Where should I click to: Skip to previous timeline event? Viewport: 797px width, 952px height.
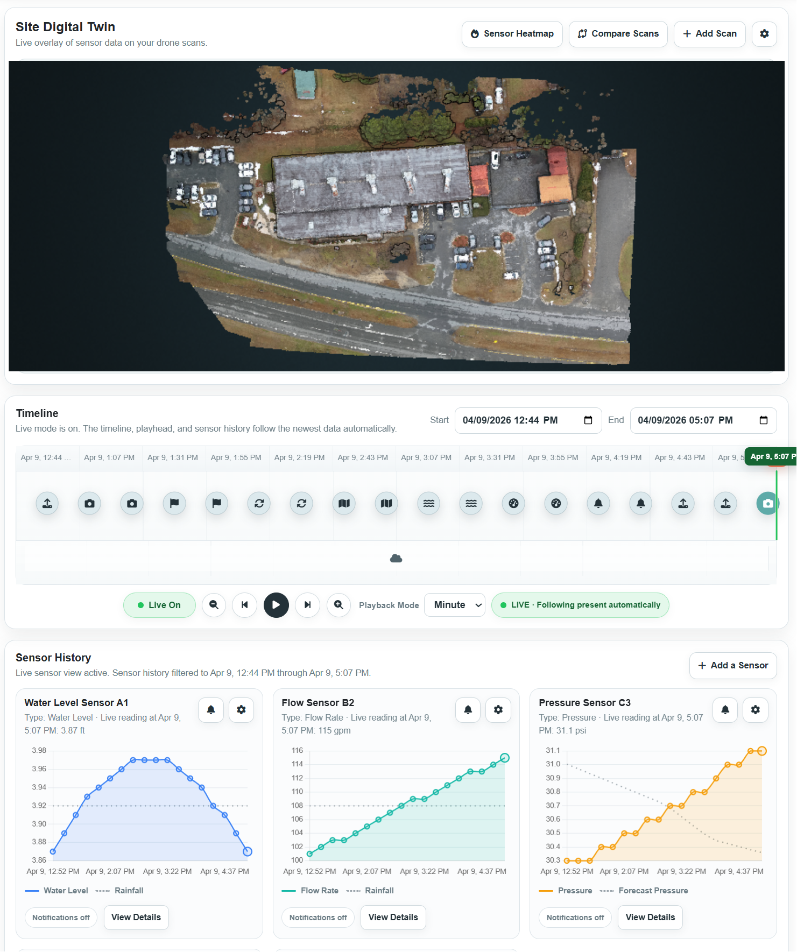(x=245, y=605)
